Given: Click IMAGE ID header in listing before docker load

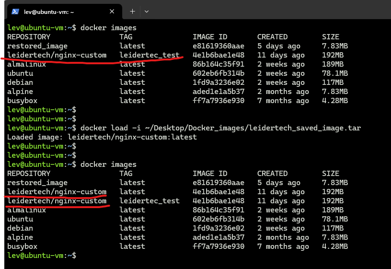Looking at the screenshot, I should tap(210, 37).
